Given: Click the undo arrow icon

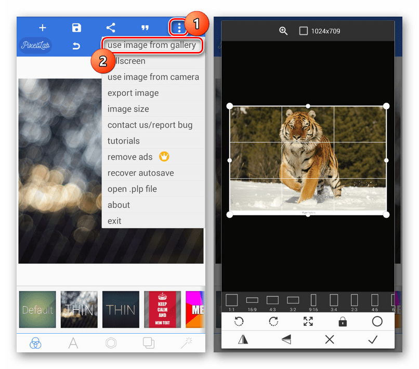Looking at the screenshot, I should click(x=76, y=46).
